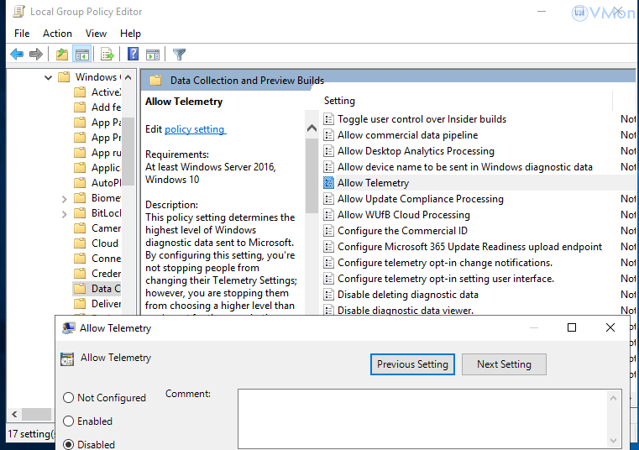
Task: Select the Enabled radio button
Action: click(x=69, y=421)
